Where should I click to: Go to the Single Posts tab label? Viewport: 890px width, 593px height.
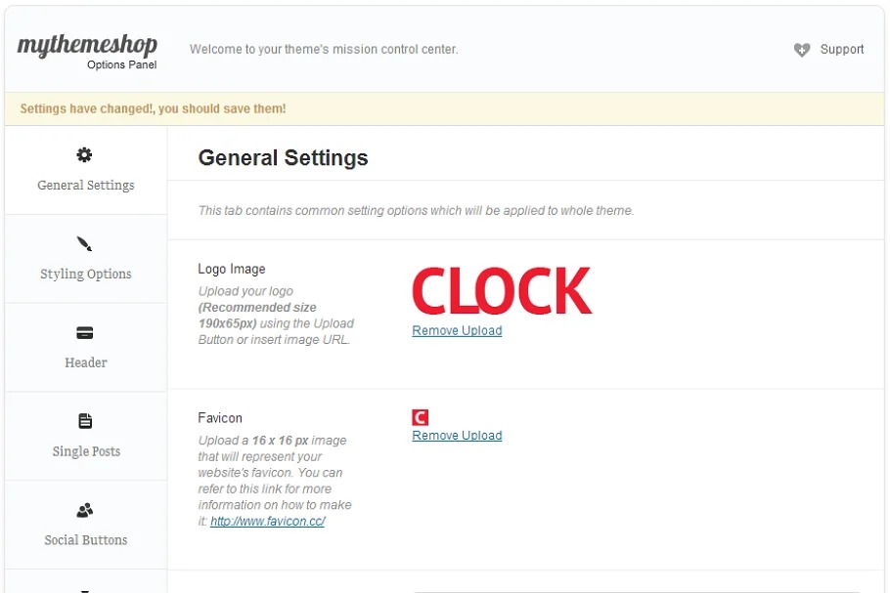tap(86, 451)
